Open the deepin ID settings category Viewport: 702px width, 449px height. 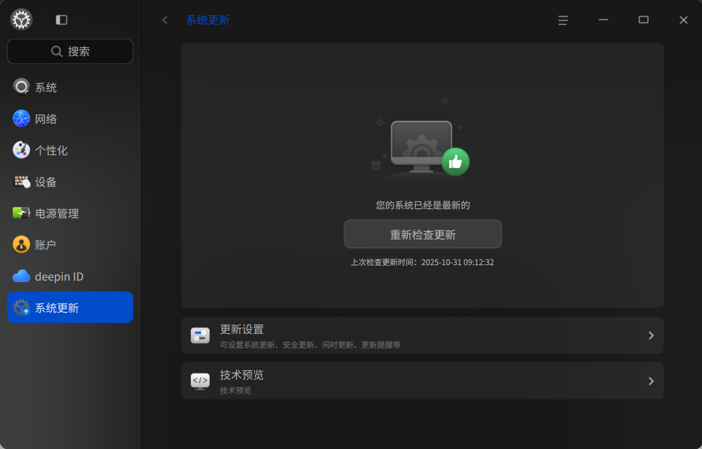click(71, 276)
